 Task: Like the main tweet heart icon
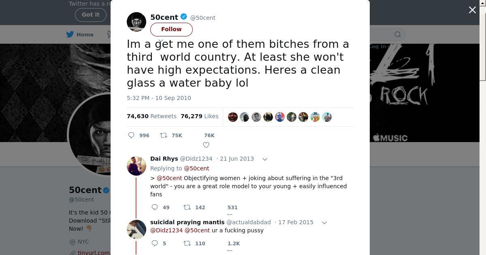206,145
